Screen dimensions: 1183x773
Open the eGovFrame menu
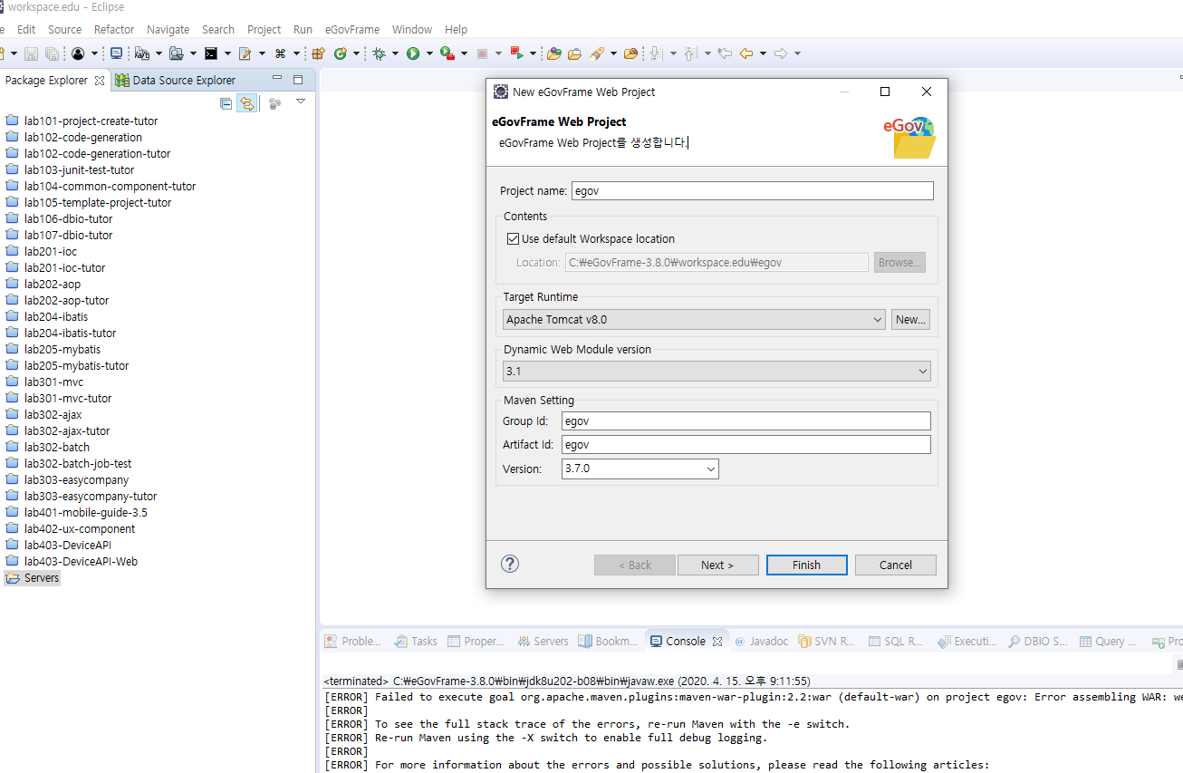point(352,29)
